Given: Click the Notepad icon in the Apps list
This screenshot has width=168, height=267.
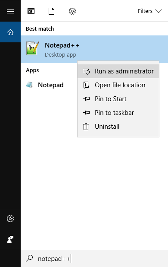Looking at the screenshot, I should 29,85.
